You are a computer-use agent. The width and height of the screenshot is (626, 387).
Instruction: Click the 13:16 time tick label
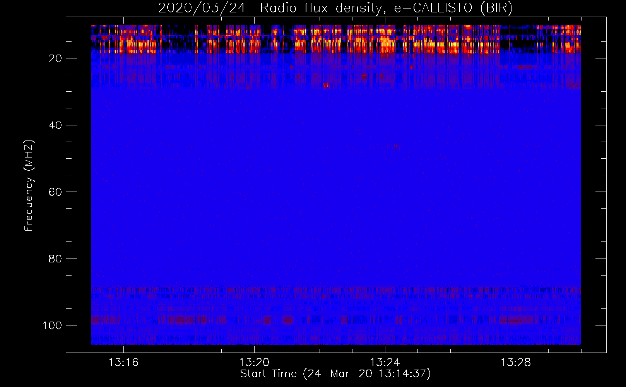coord(123,363)
